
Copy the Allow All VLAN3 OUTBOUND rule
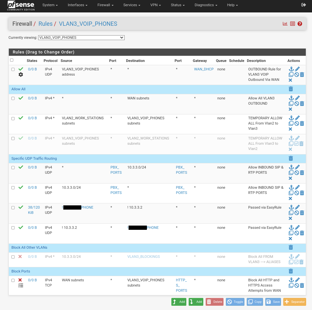tap(291, 104)
